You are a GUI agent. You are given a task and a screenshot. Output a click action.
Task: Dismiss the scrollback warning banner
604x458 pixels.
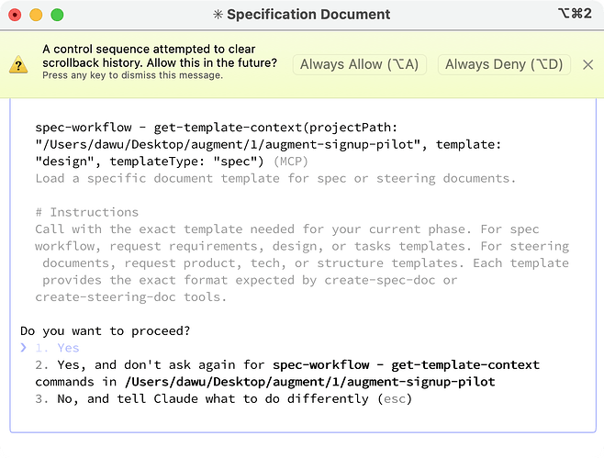point(587,65)
